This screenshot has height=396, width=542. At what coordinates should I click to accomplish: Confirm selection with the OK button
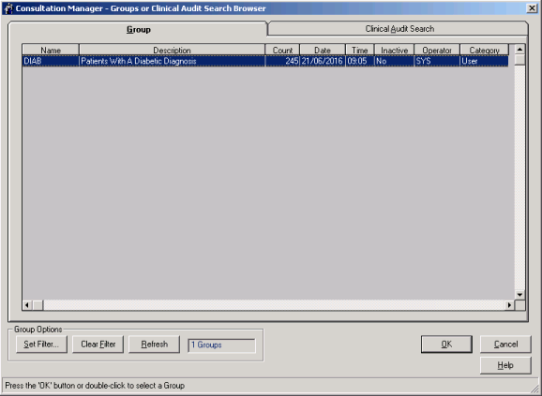coord(446,345)
